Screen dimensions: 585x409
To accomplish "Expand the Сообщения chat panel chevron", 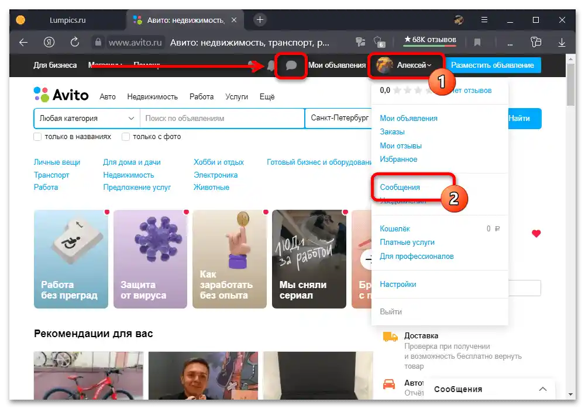I will pyautogui.click(x=543, y=389).
